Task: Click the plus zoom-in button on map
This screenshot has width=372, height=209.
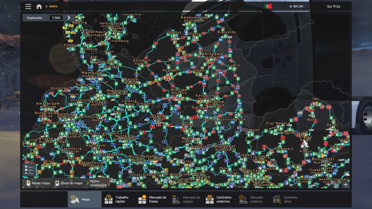Action: (x=345, y=185)
